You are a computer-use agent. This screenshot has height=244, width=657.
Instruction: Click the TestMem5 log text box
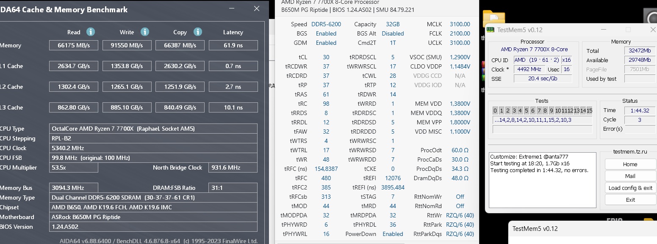(x=543, y=180)
